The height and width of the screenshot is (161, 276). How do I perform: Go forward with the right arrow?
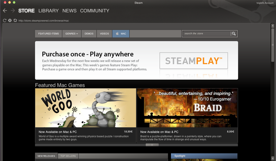coord(13,11)
